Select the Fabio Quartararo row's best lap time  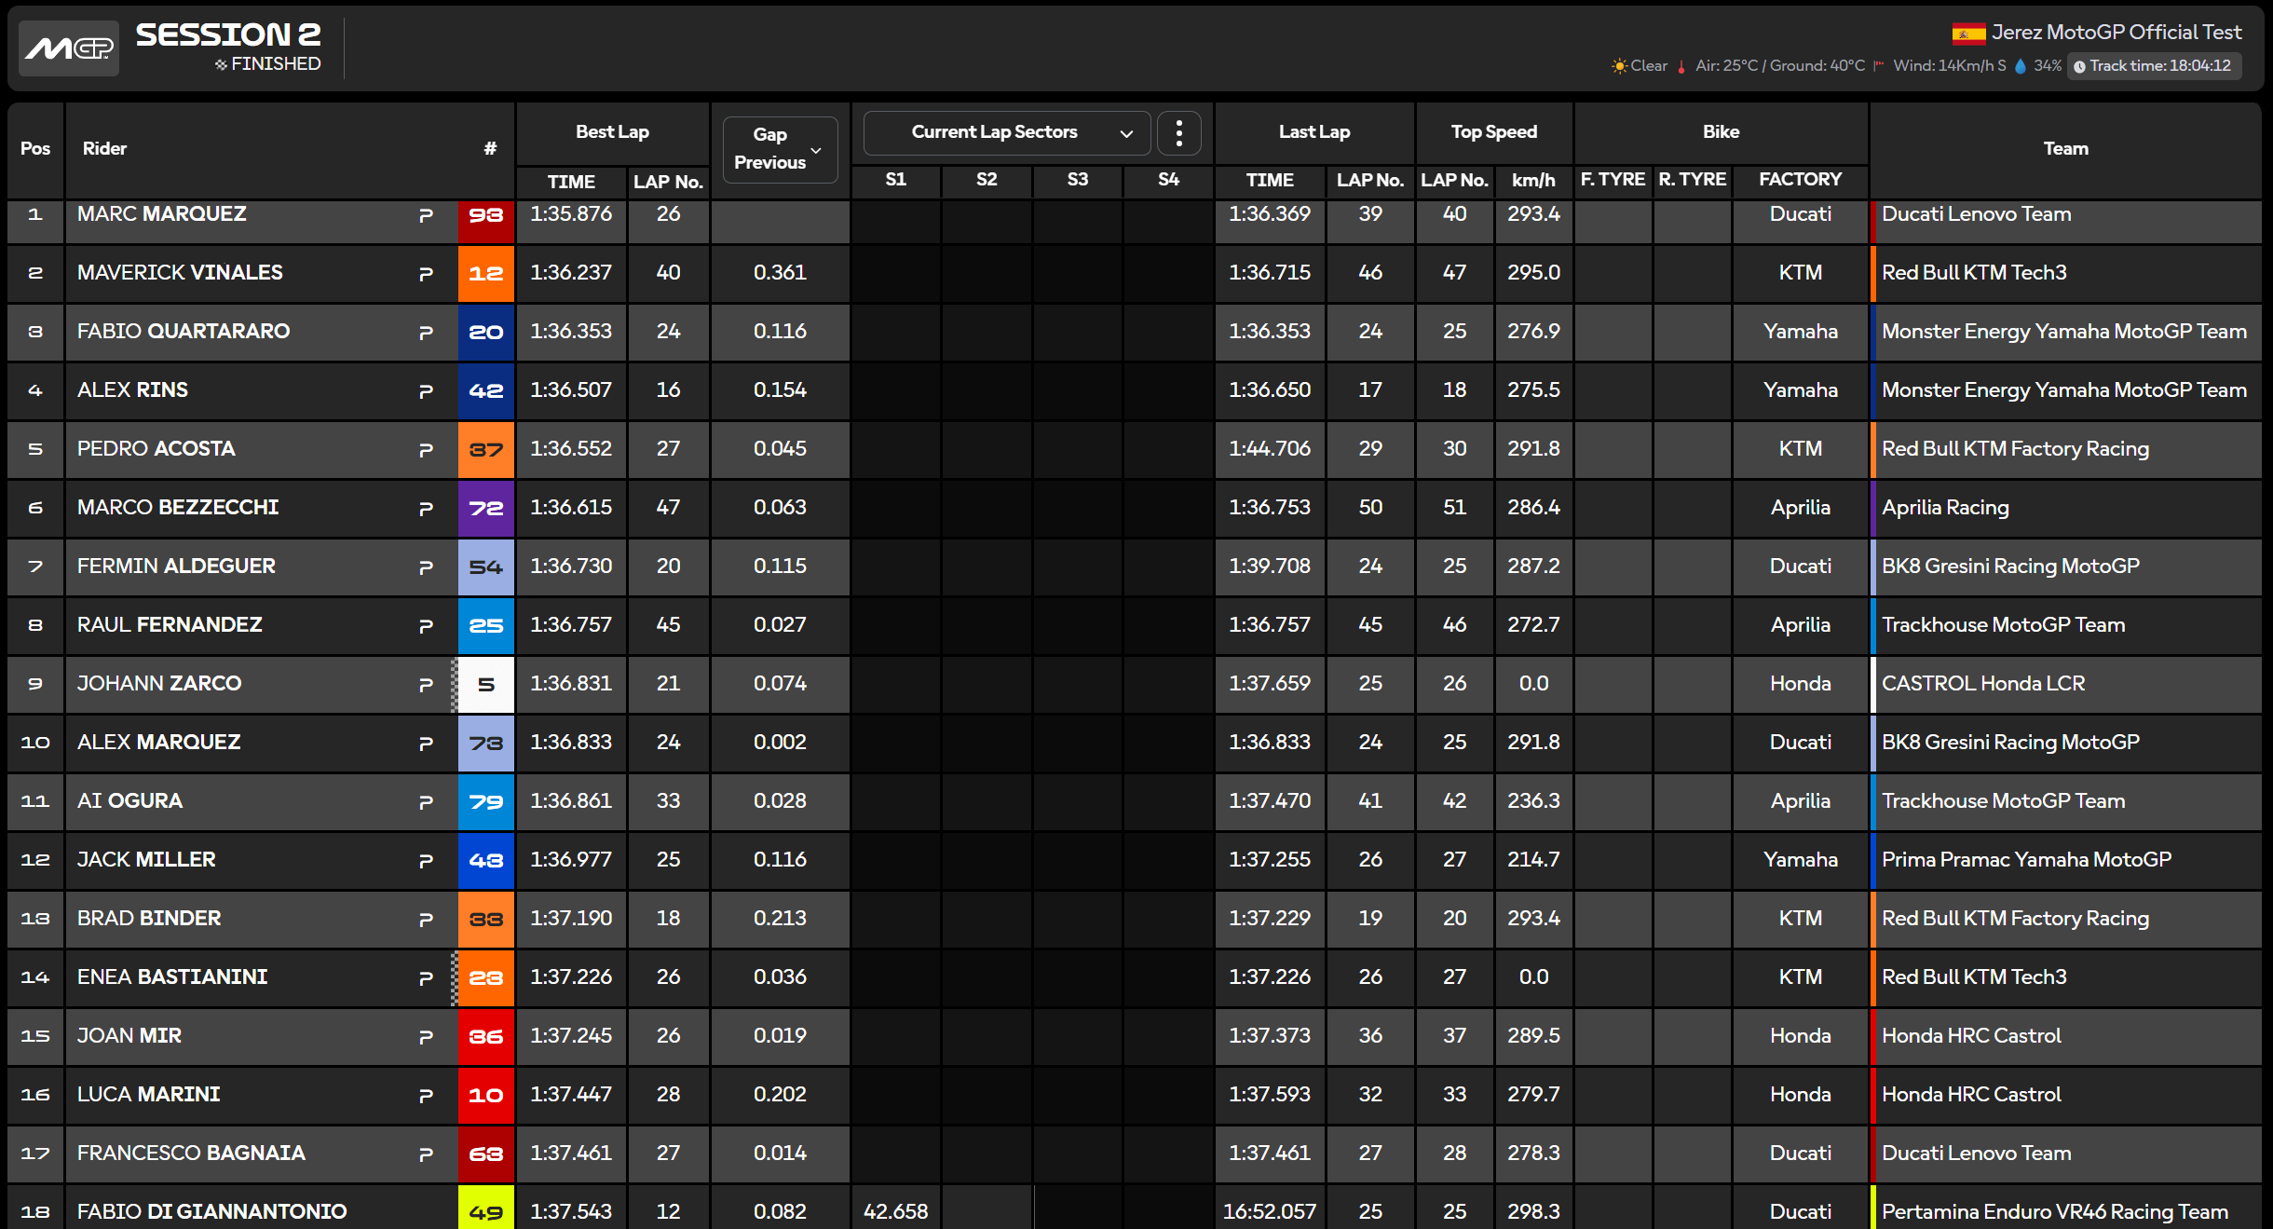(571, 332)
